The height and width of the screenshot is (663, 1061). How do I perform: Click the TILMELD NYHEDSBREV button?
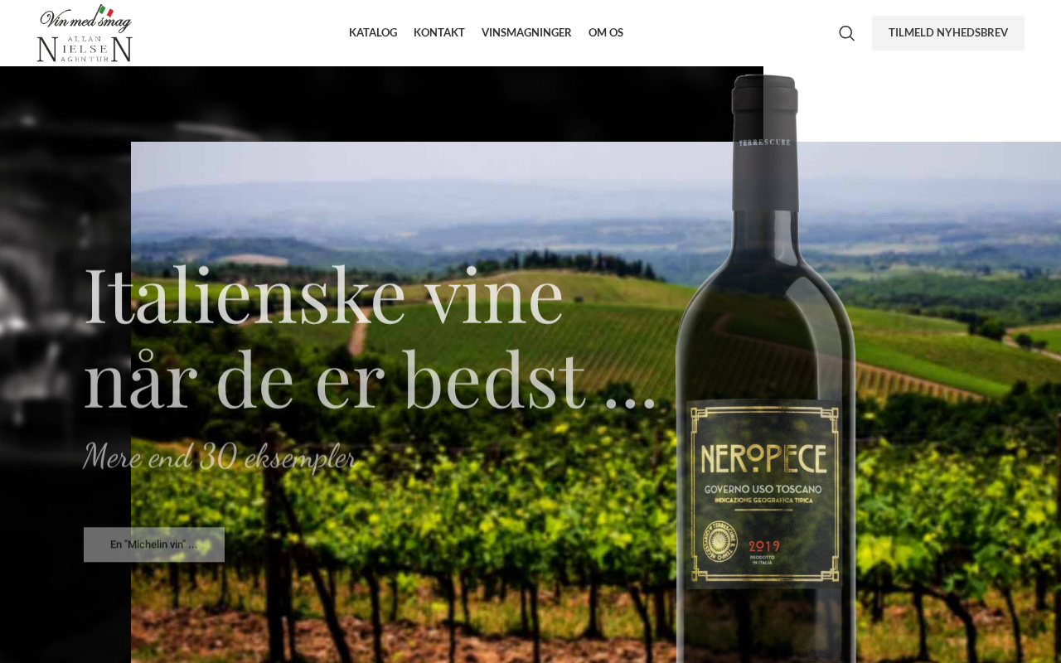(x=948, y=33)
